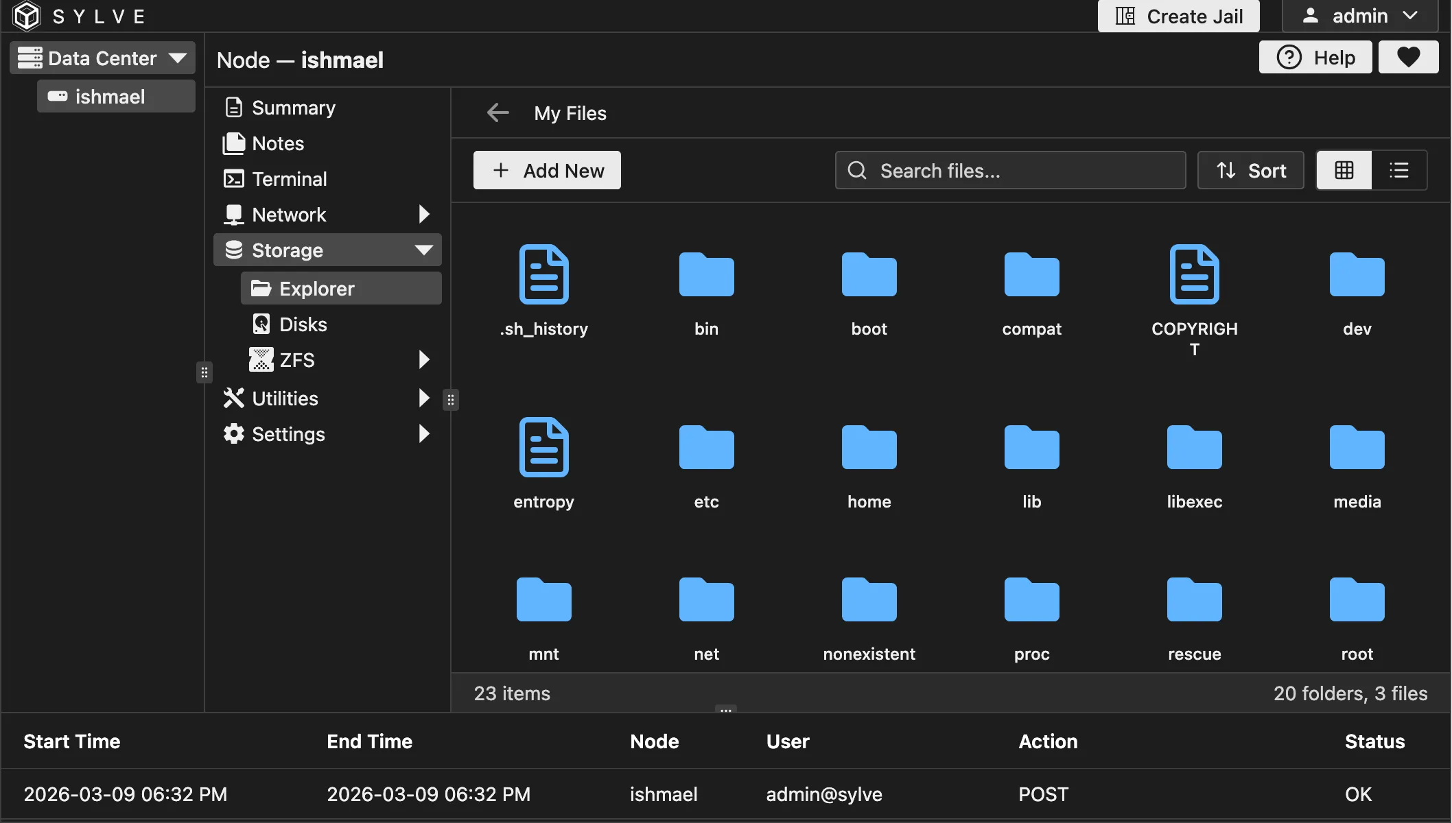The height and width of the screenshot is (823, 1452).
Task: Click the Search files input field
Action: pos(1009,170)
